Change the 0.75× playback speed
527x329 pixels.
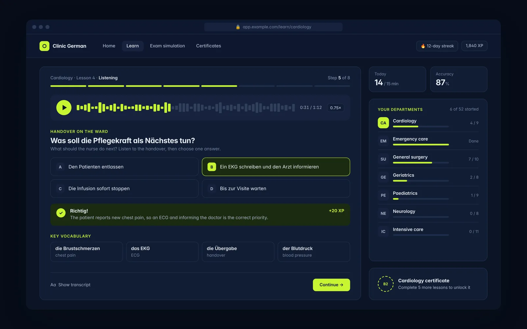[x=336, y=108]
